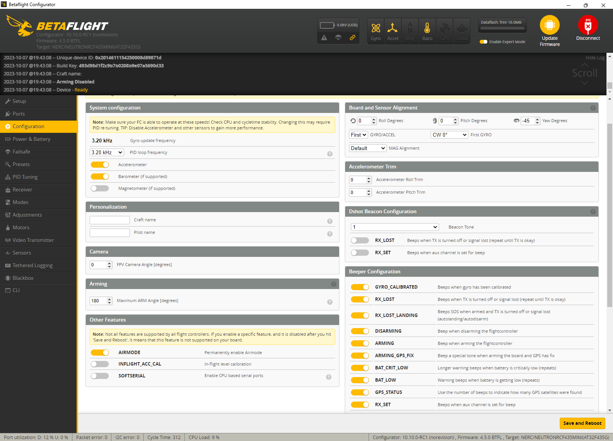Click the Update Firmware icon
Image resolution: width=613 pixels, height=441 pixels.
pyautogui.click(x=549, y=25)
